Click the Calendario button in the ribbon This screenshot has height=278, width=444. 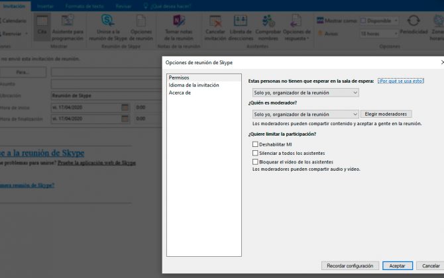(13, 21)
